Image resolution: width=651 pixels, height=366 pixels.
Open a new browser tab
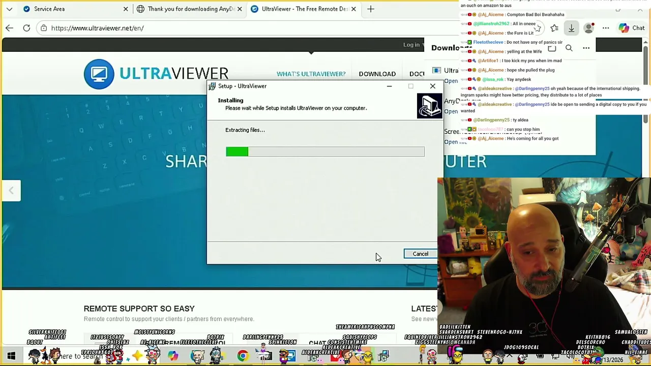[371, 9]
